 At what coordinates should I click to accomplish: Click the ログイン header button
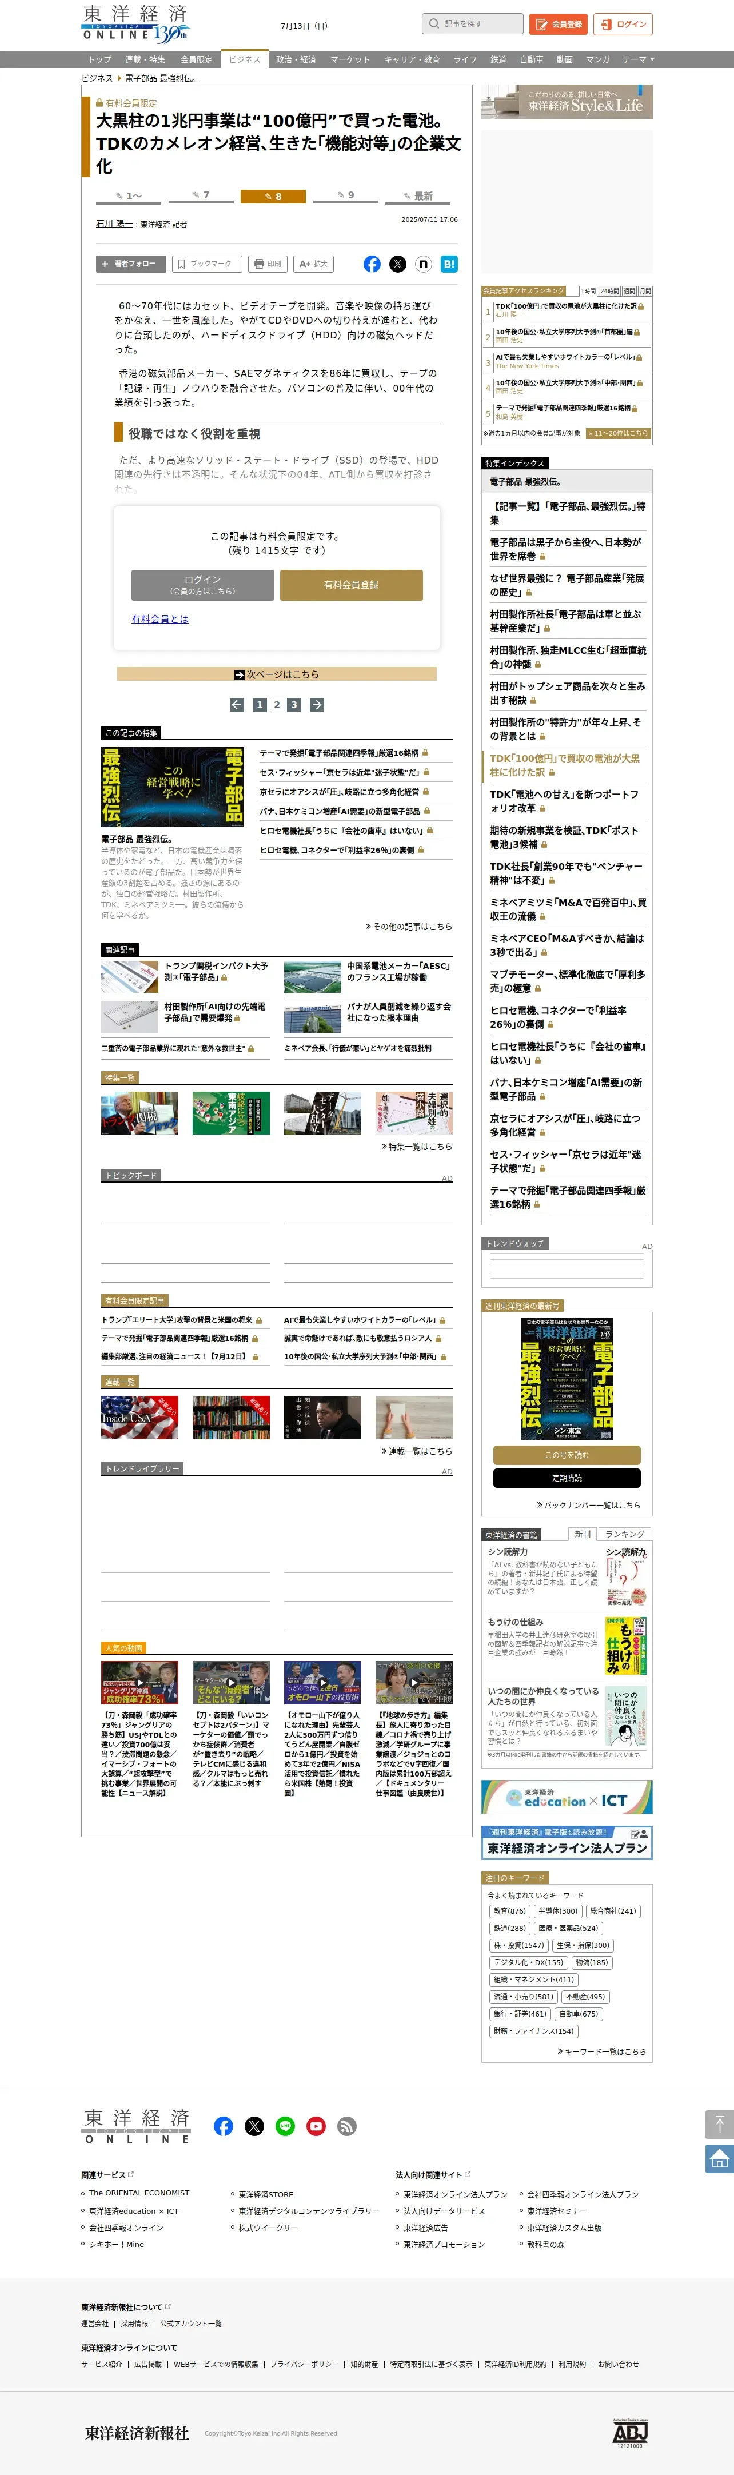[x=623, y=24]
